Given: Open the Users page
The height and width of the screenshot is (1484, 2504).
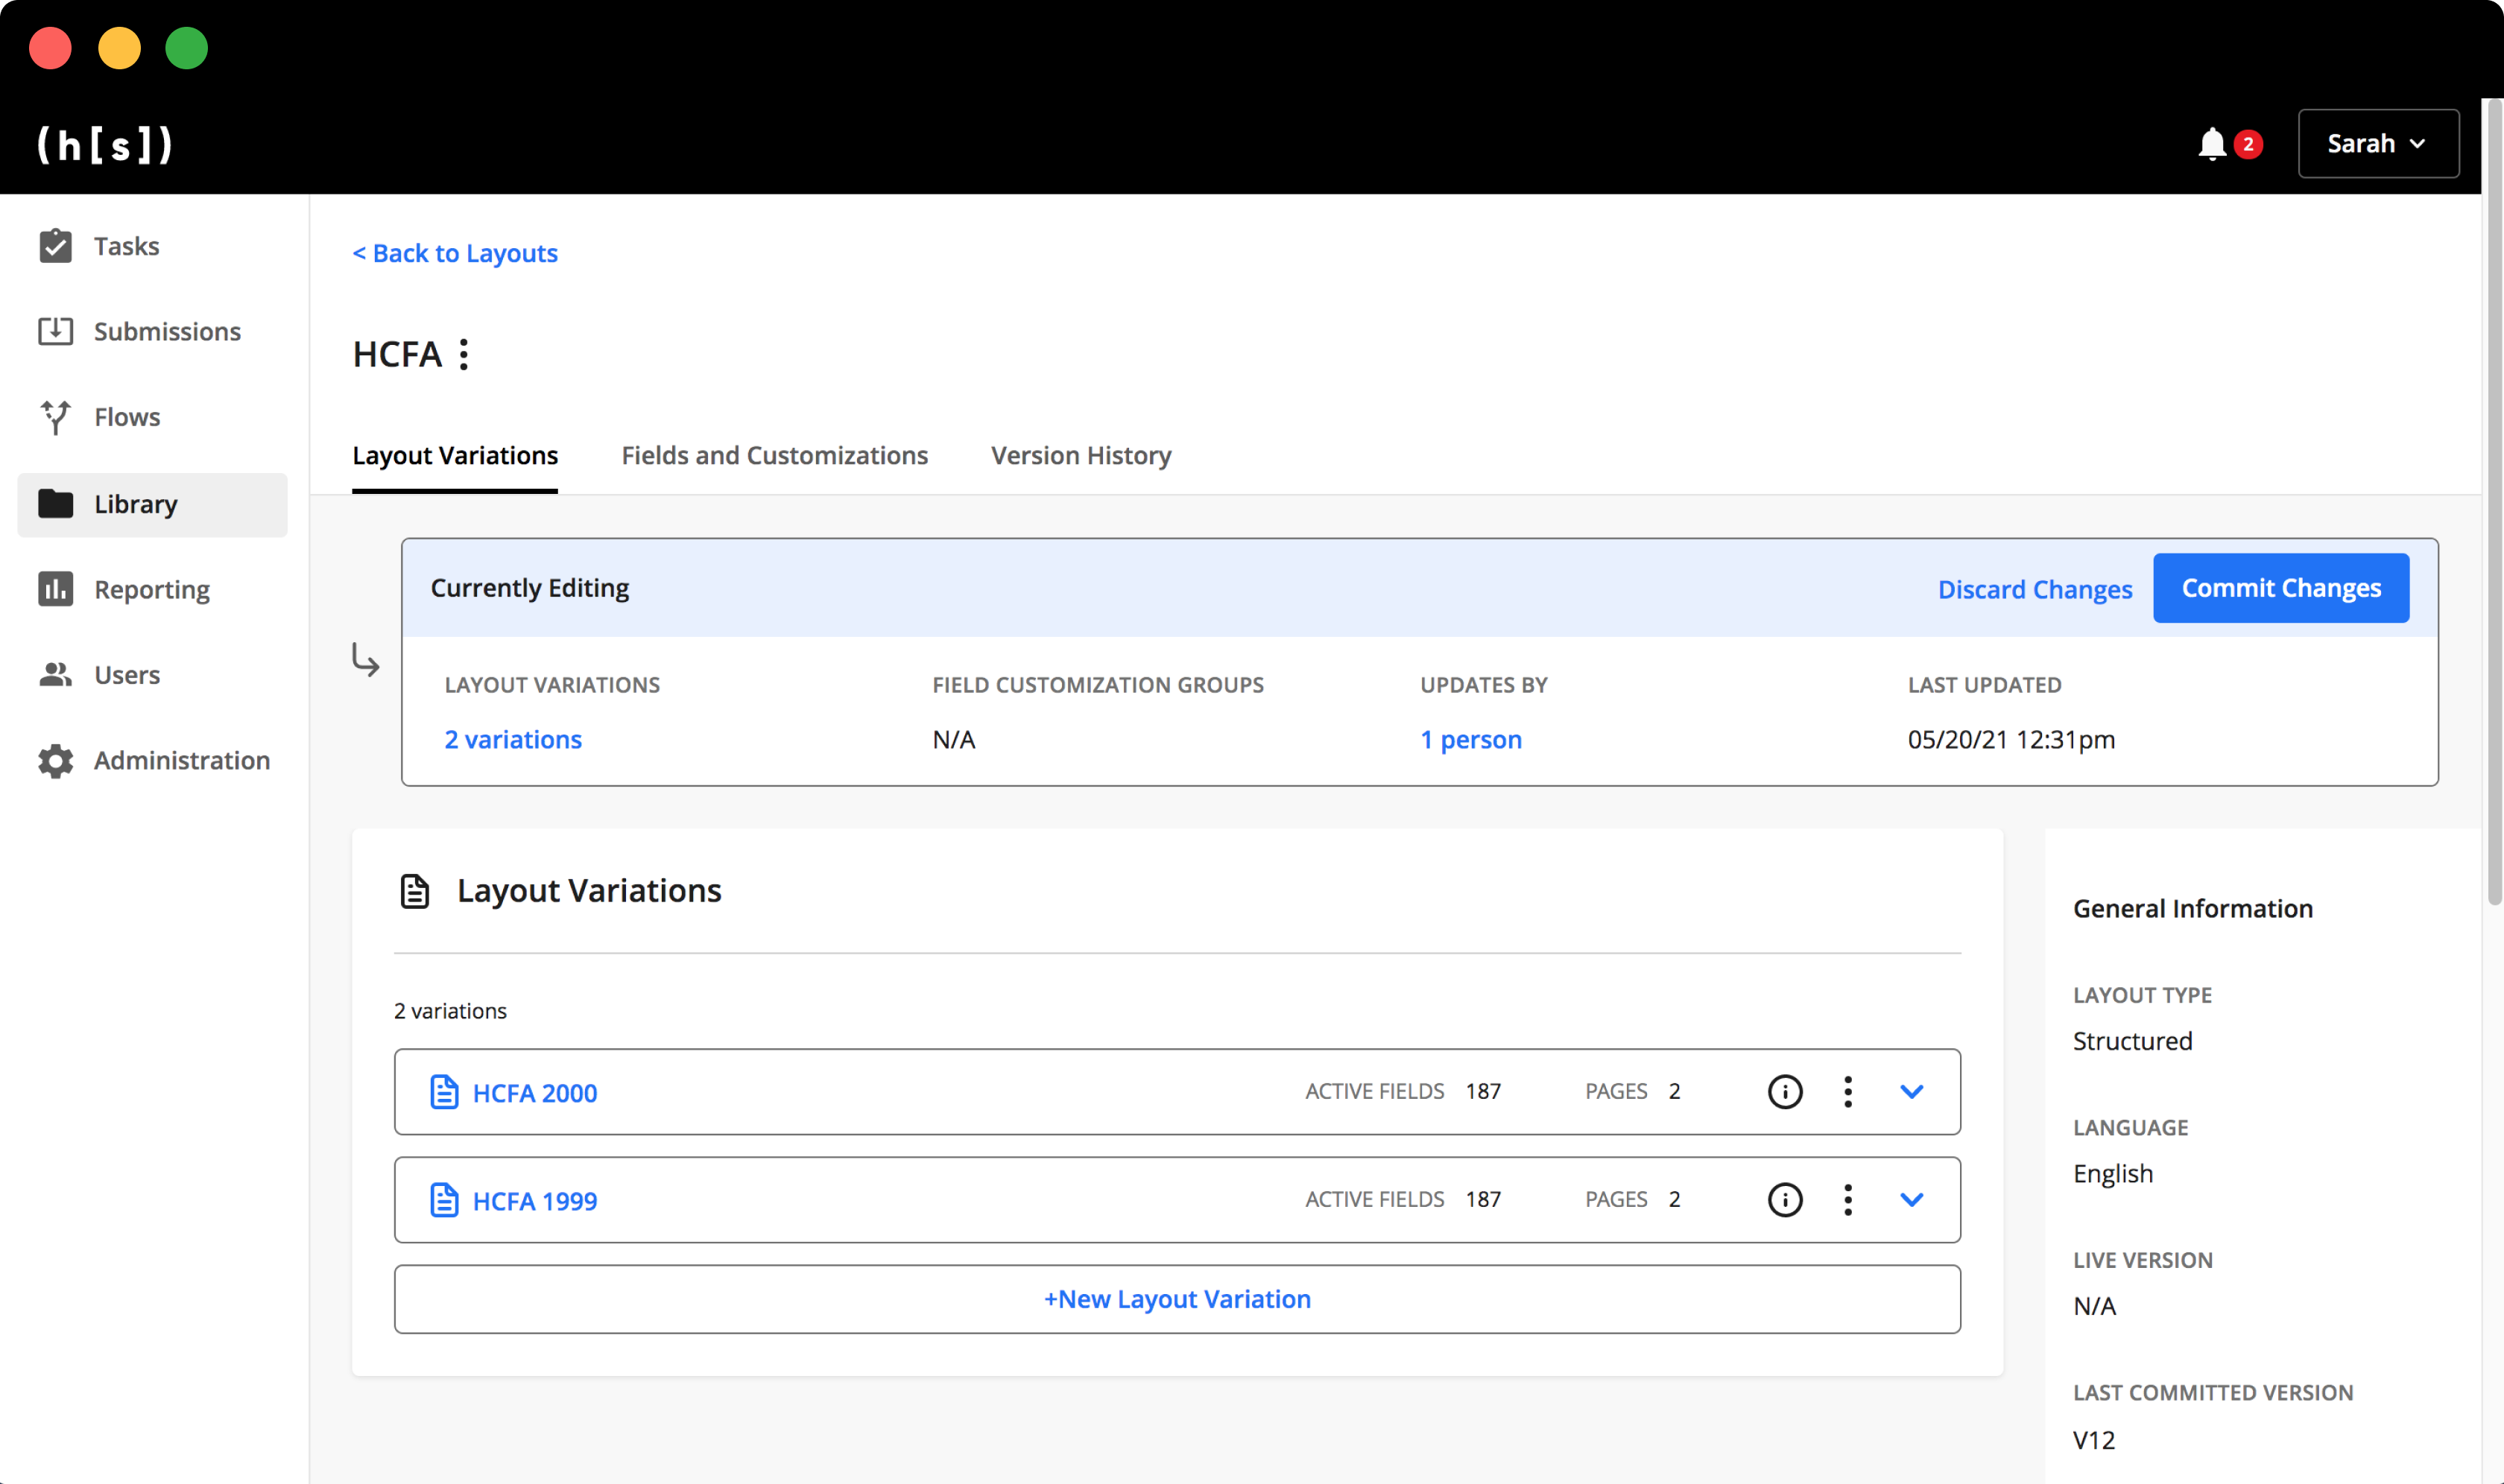Looking at the screenshot, I should coord(126,675).
